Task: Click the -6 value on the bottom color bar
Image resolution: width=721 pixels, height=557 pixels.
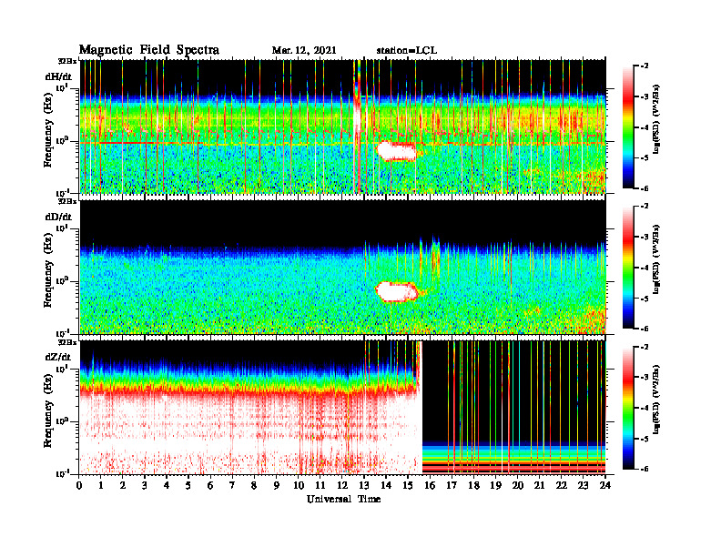Action: click(x=645, y=469)
